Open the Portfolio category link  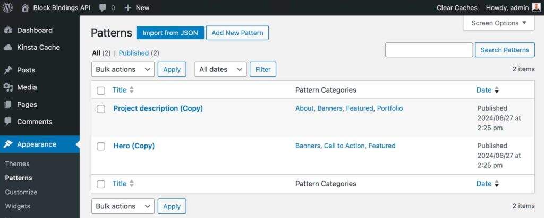pos(389,108)
